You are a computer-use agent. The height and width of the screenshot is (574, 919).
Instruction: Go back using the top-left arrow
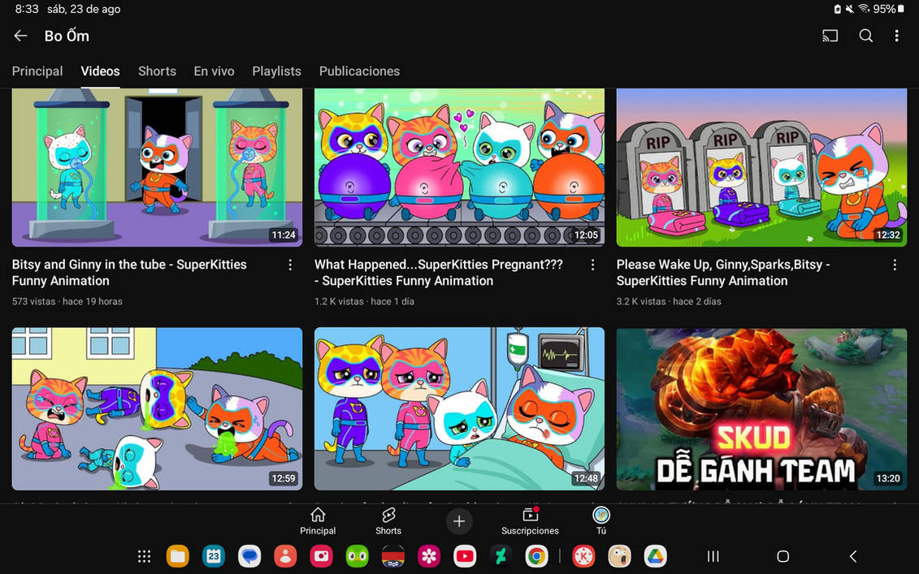[x=20, y=36]
